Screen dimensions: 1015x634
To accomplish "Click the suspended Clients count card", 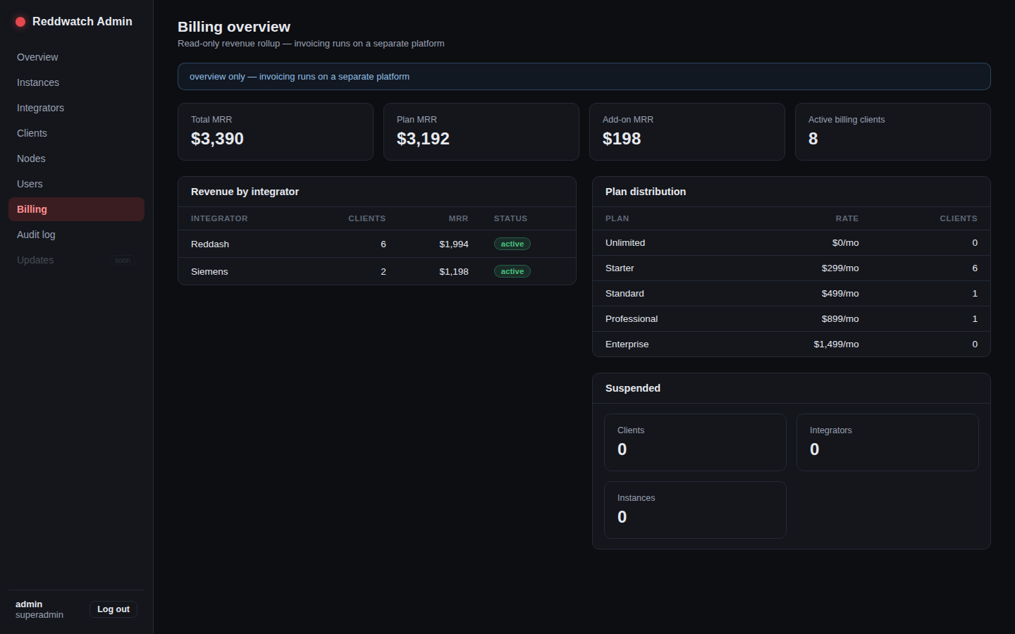I will [695, 442].
